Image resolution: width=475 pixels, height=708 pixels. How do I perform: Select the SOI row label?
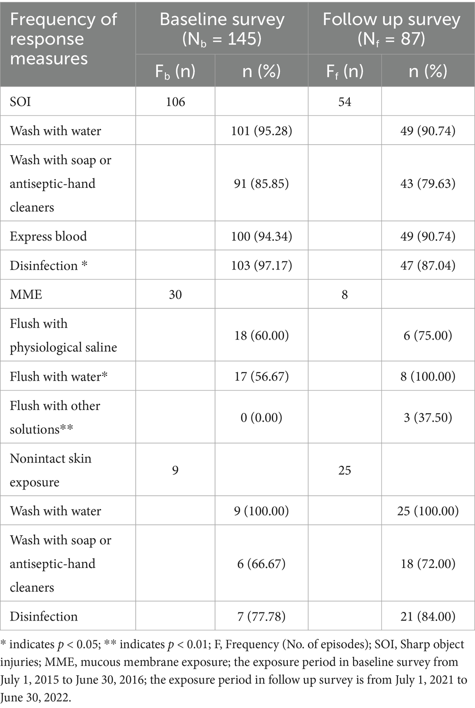(20, 102)
